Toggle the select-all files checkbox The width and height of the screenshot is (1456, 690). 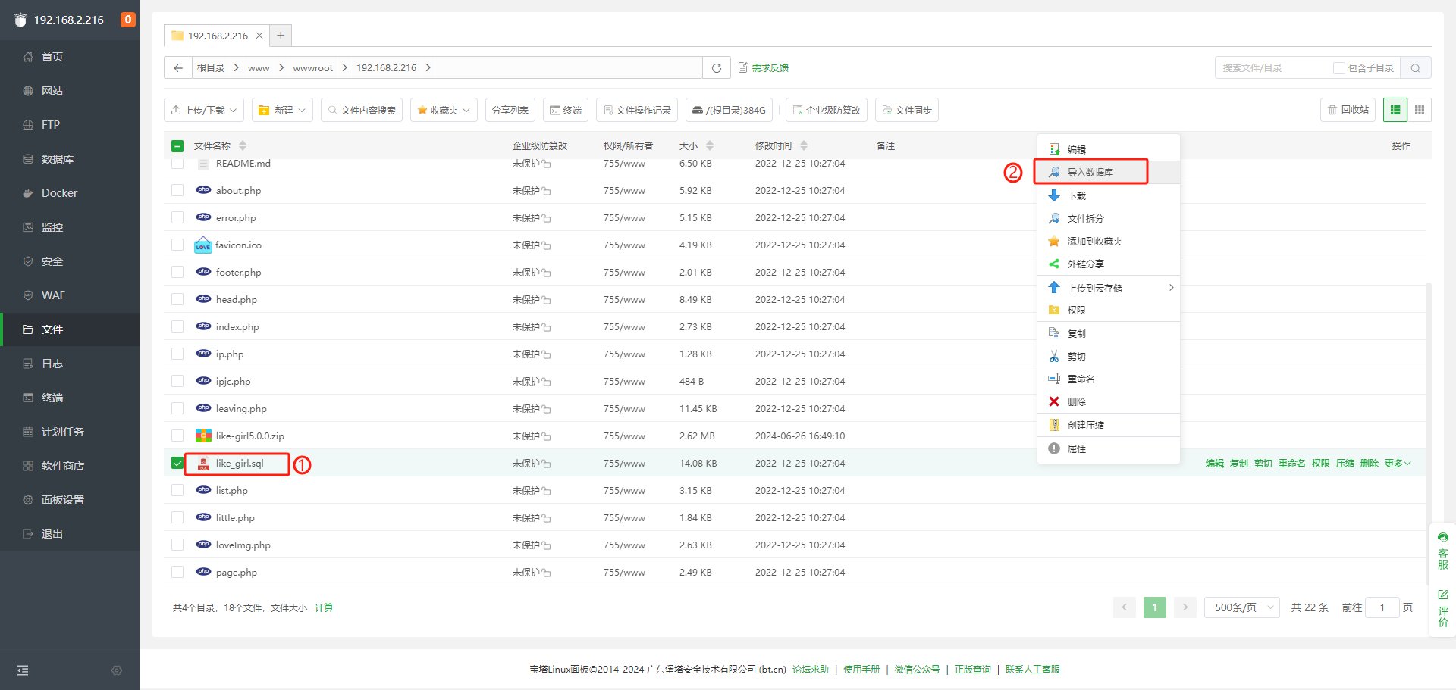pos(177,146)
